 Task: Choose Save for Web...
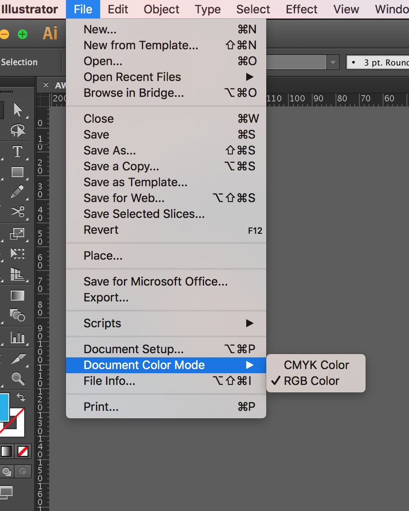coord(166,198)
